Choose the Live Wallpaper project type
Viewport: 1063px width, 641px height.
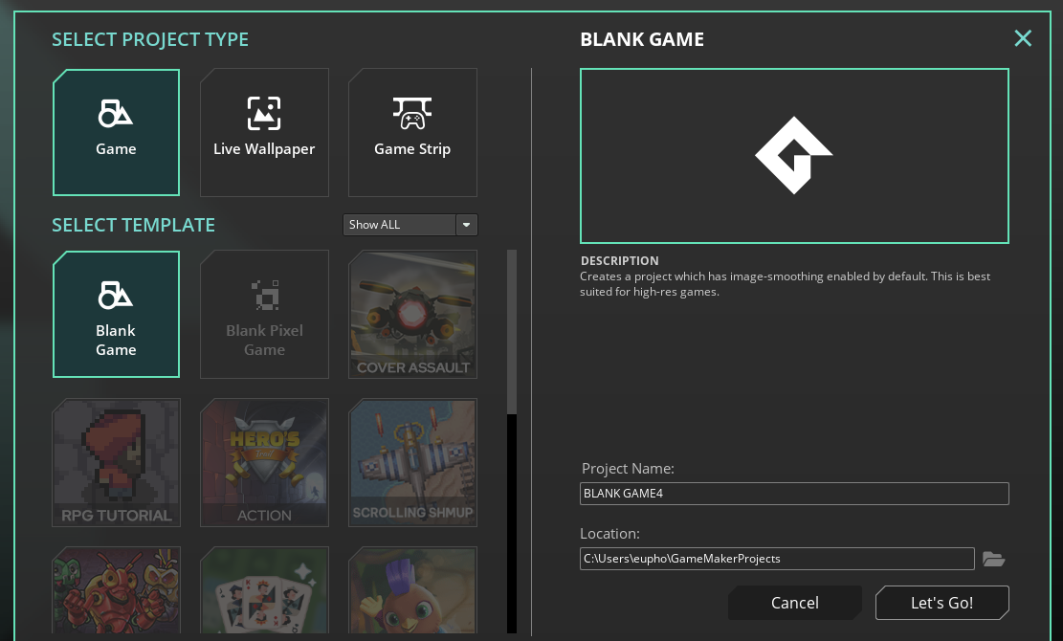[x=264, y=132]
